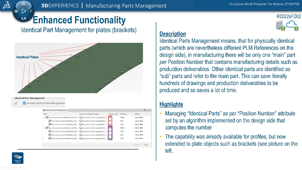This screenshot has width=302, height=170.
Task: Sort by Position Number column header
Action: [114, 114]
